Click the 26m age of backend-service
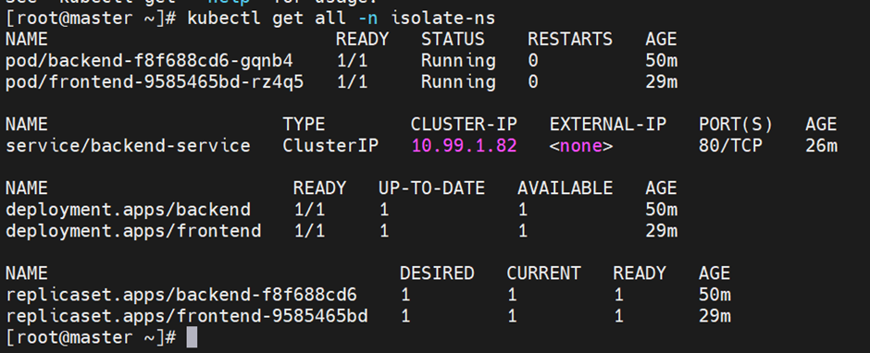 click(821, 146)
